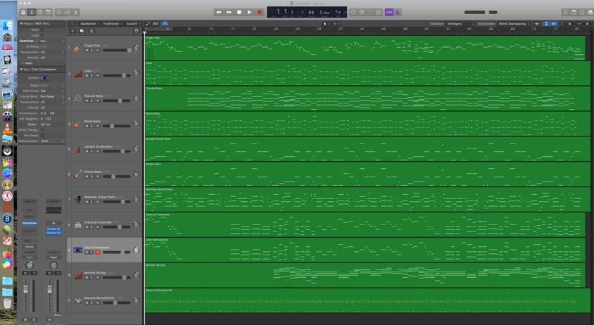Collapse the Region MIDI Thru section
Screen dimensions: 594x325
point(21,23)
